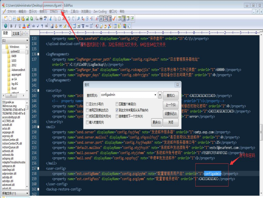Click the Redo arrow icon

(73, 19)
